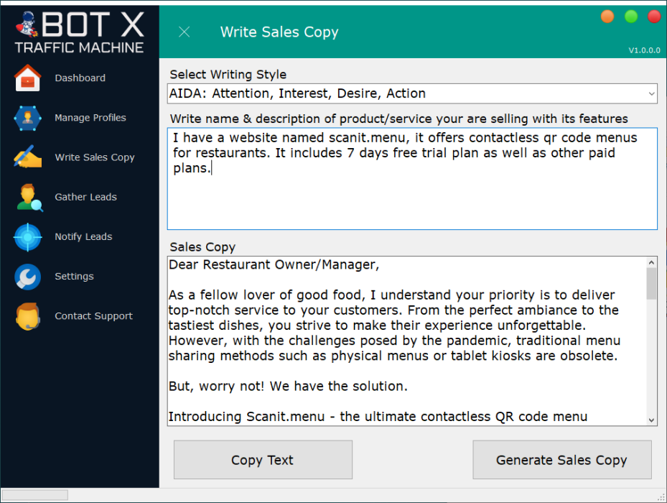The height and width of the screenshot is (503, 667).
Task: Click the Notify Leads target icon
Action: click(28, 237)
